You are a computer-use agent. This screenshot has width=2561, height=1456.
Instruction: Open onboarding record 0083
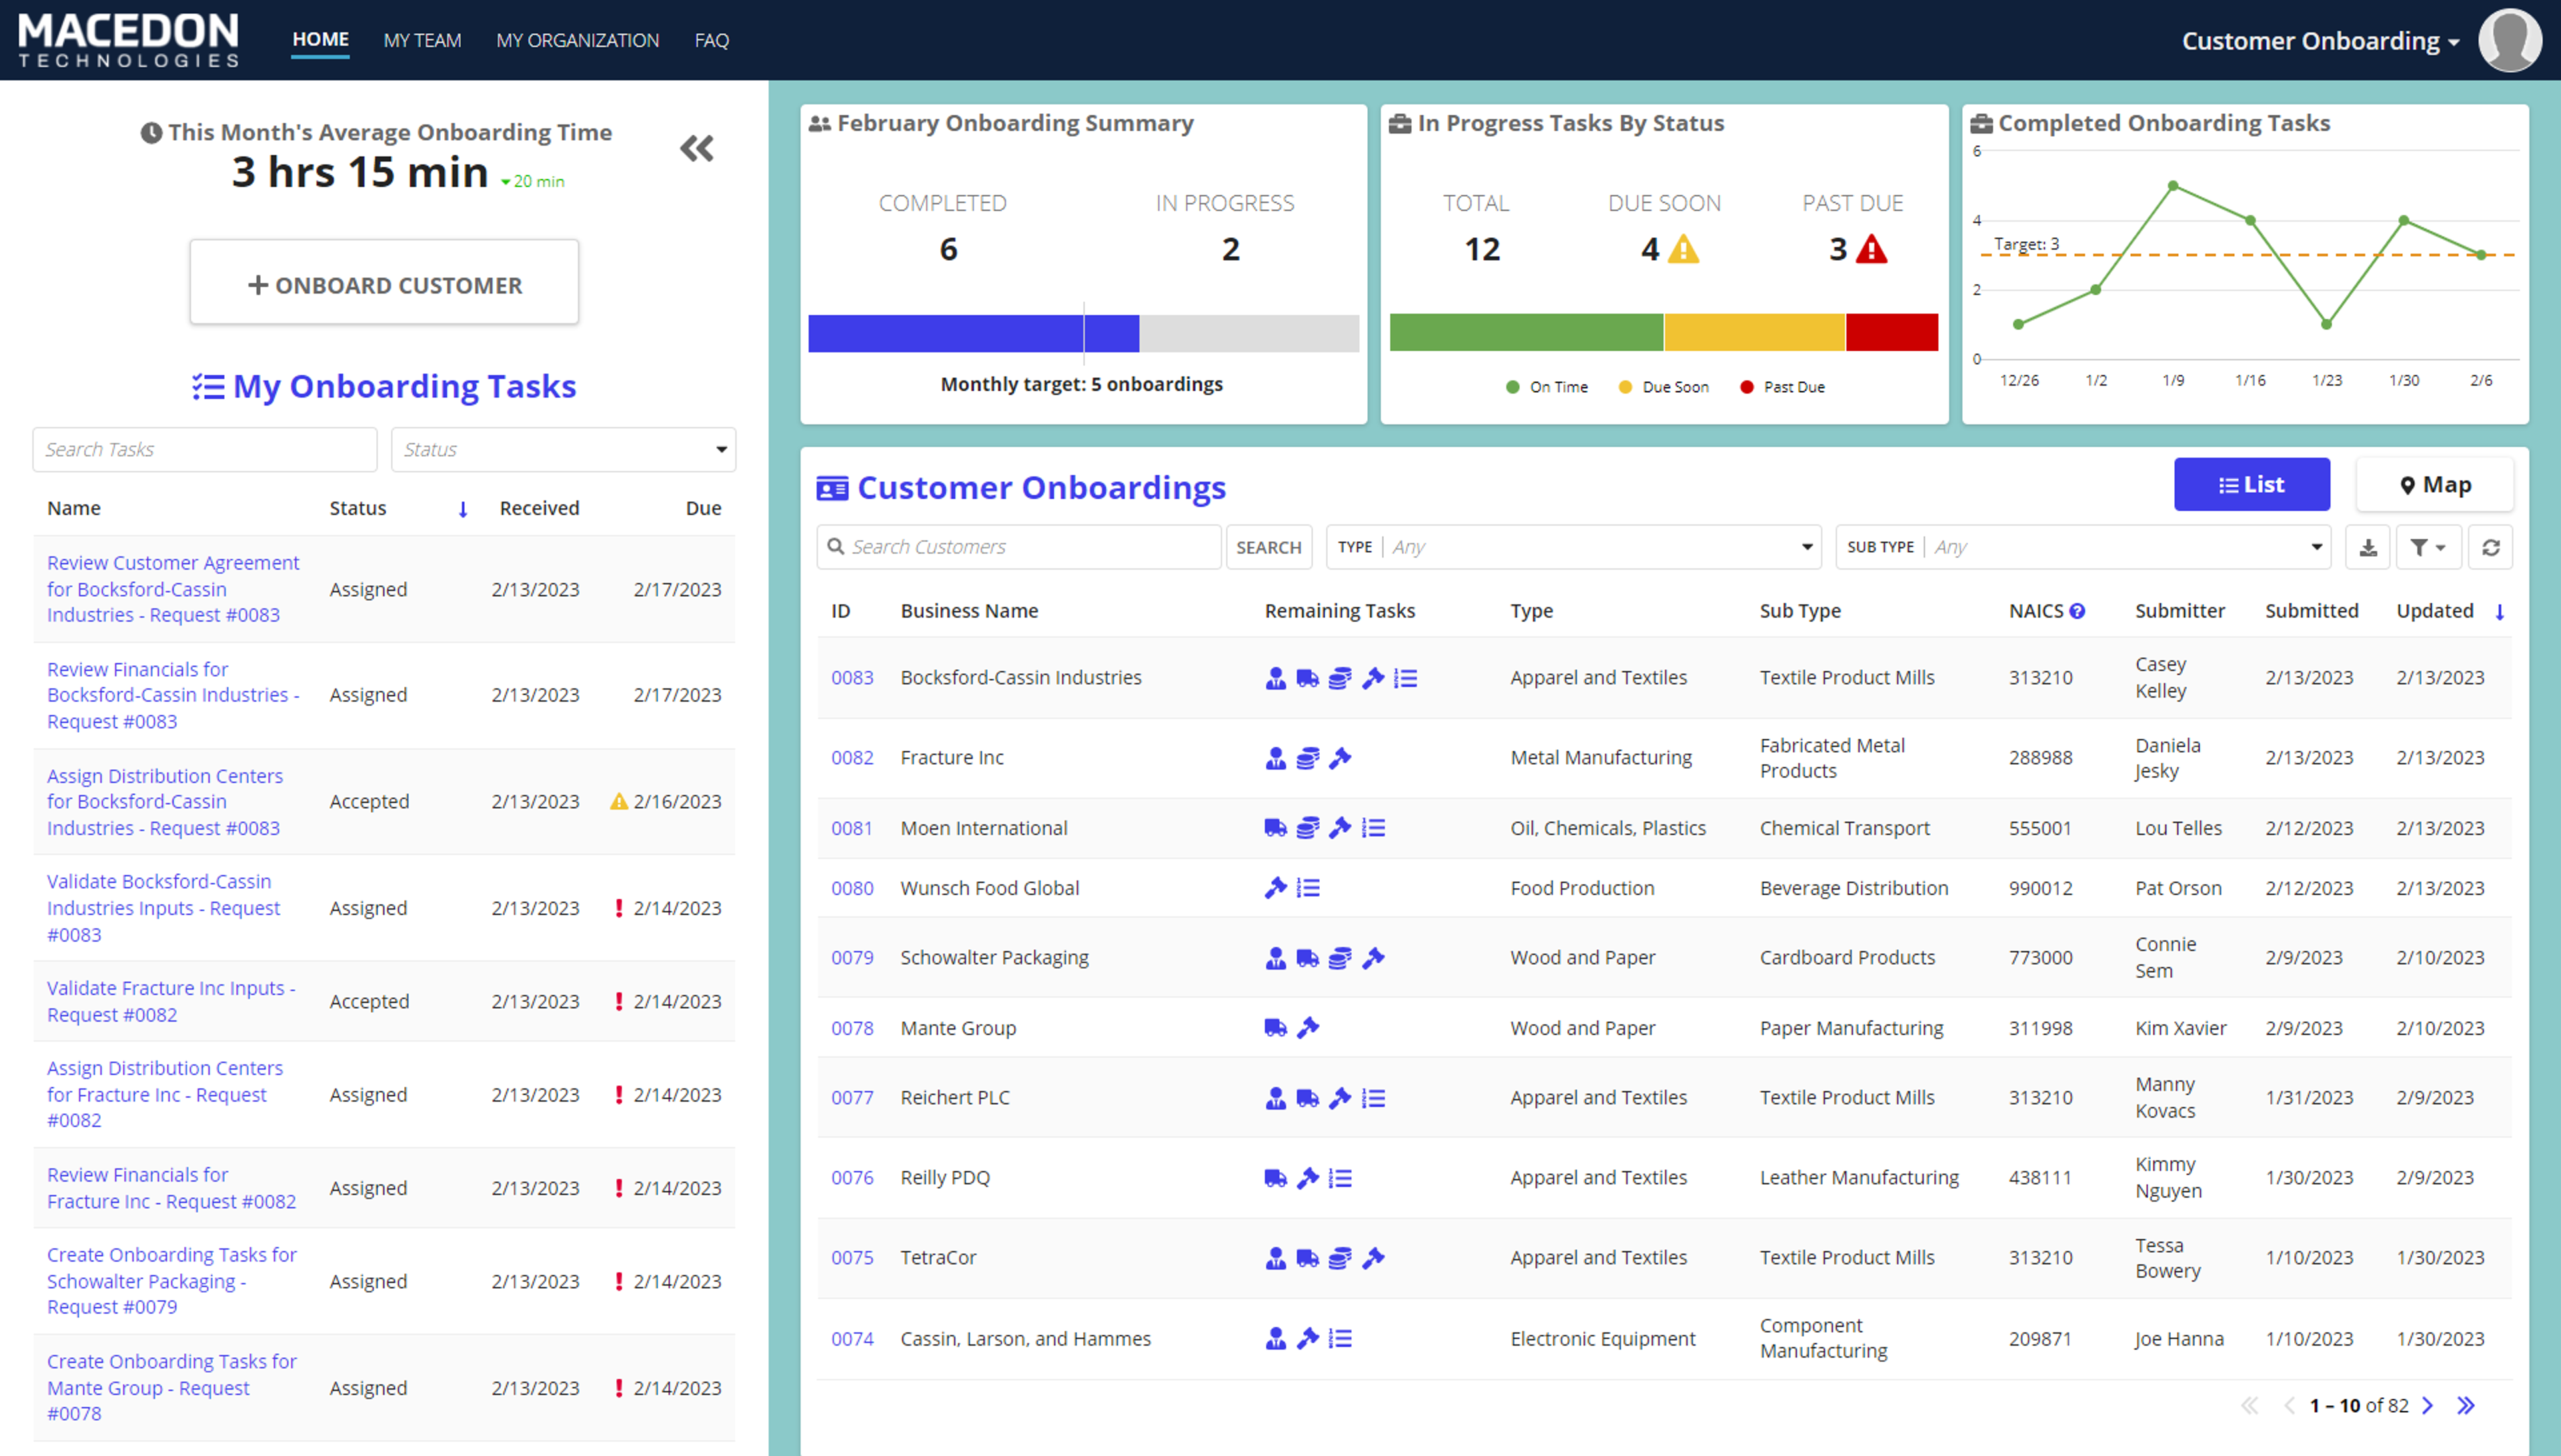point(852,678)
